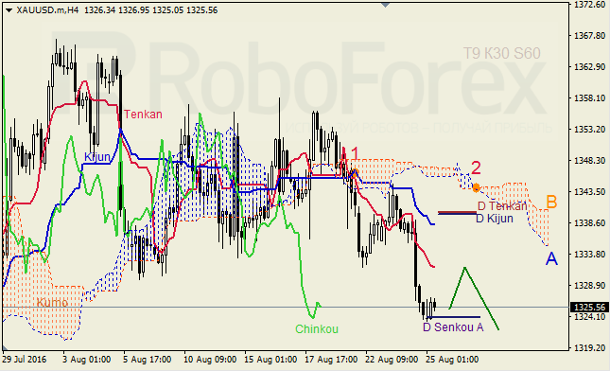Select the D Kijun level label
The image size is (610, 371).
click(x=495, y=219)
